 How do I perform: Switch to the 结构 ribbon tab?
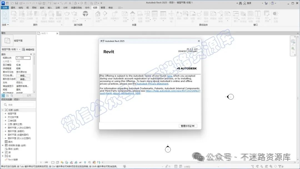coord(21,8)
